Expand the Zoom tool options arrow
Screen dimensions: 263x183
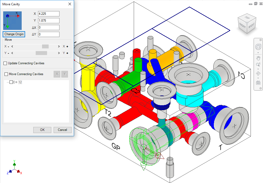point(258,69)
